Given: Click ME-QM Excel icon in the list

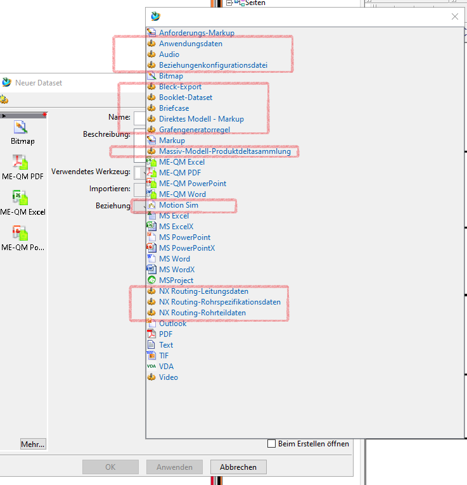Looking at the screenshot, I should pyautogui.click(x=151, y=161).
